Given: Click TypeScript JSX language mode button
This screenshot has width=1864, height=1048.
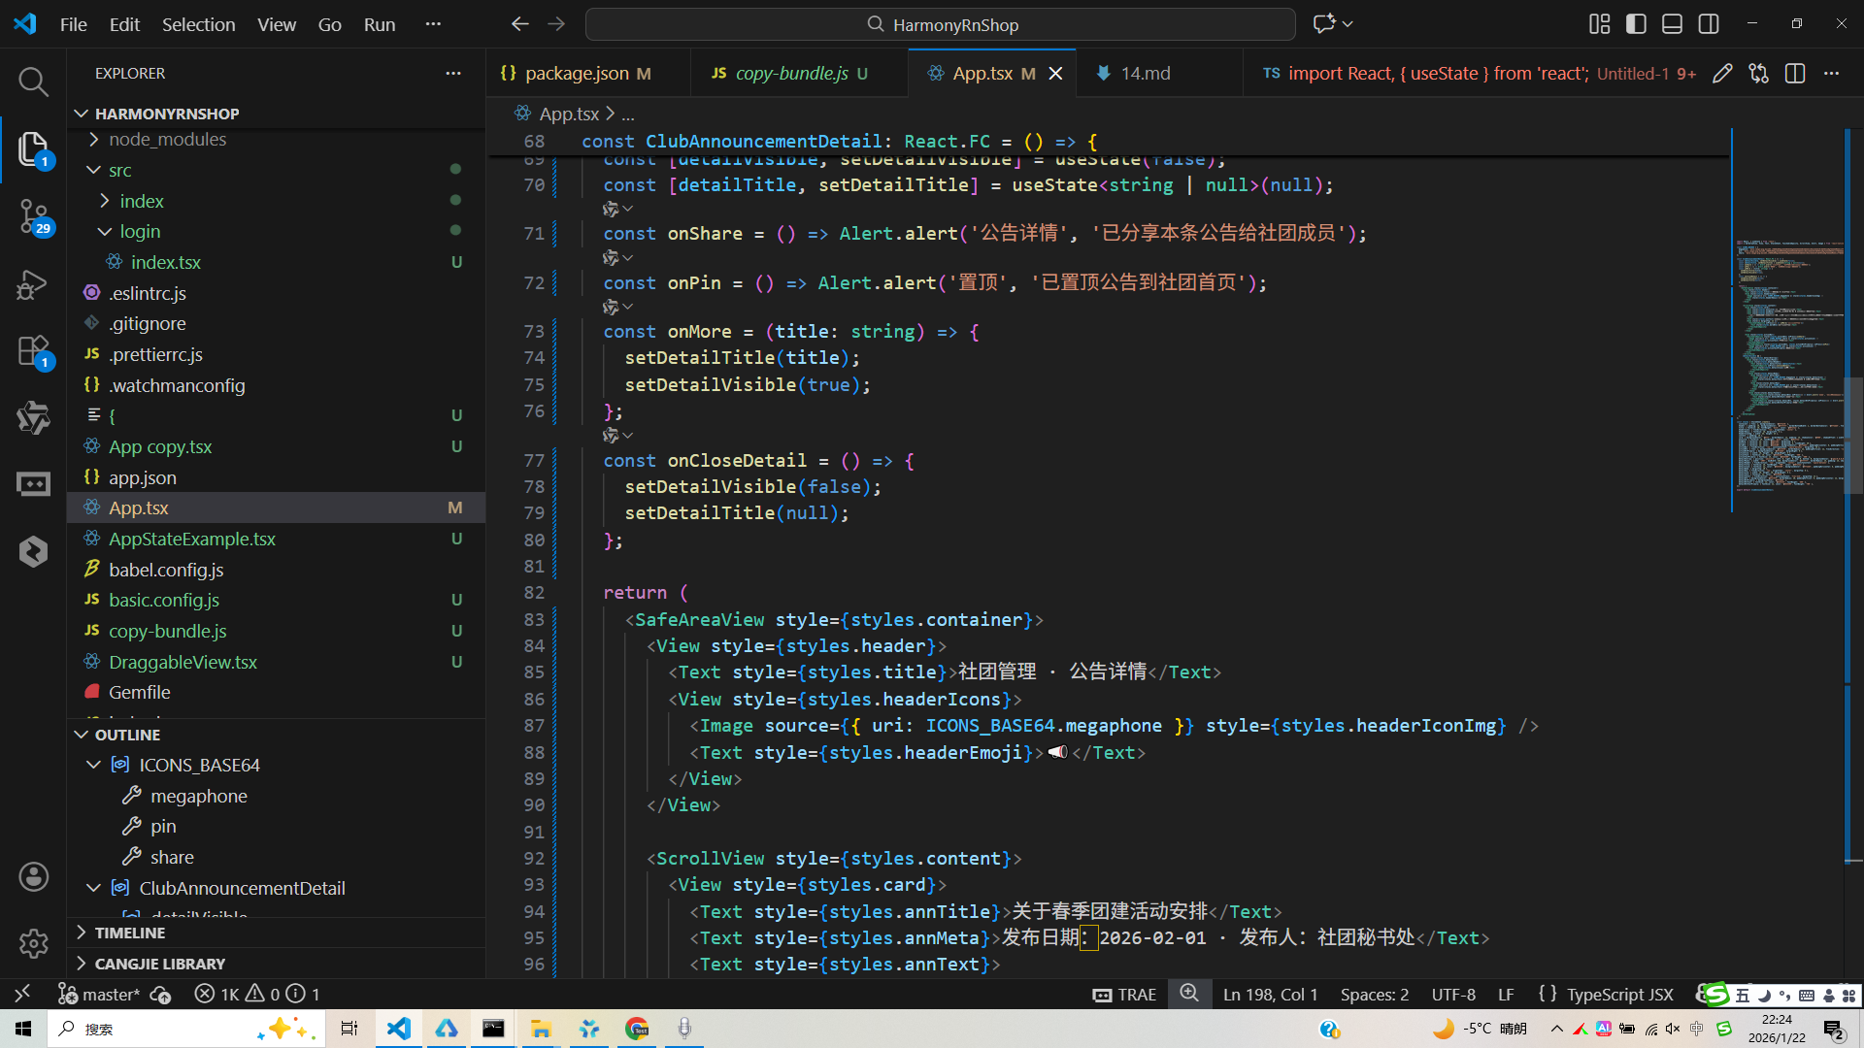Looking at the screenshot, I should pyautogui.click(x=1619, y=994).
